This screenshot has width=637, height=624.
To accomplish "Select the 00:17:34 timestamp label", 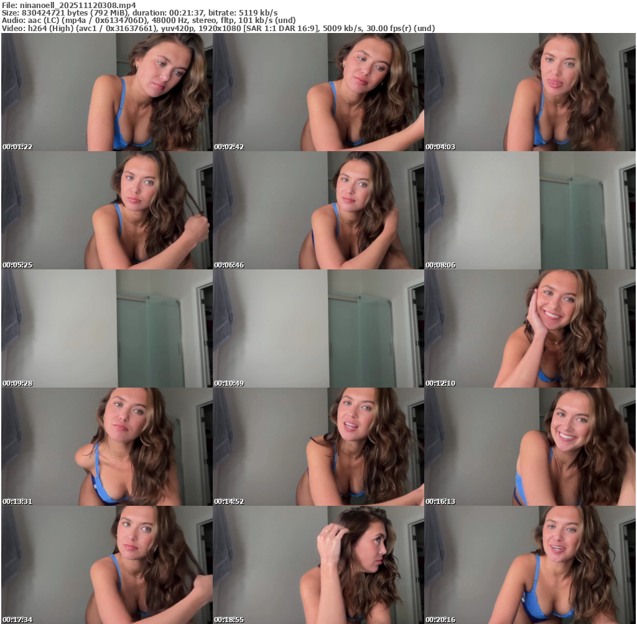I will tap(17, 620).
